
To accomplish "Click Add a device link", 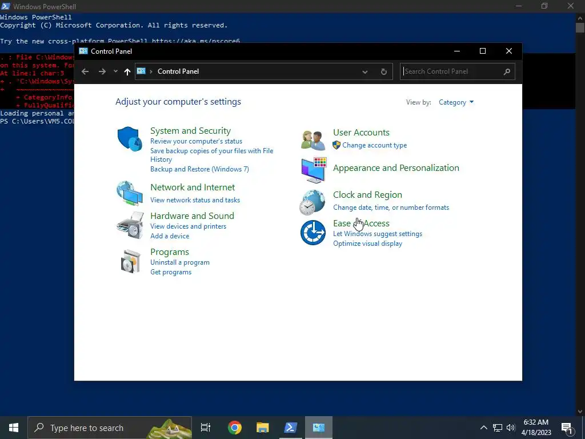I will pyautogui.click(x=170, y=236).
